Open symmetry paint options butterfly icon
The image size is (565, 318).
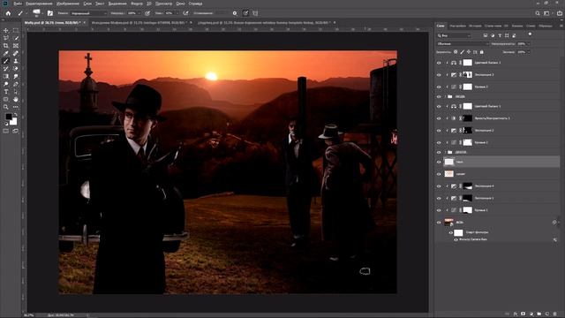pyautogui.click(x=255, y=13)
